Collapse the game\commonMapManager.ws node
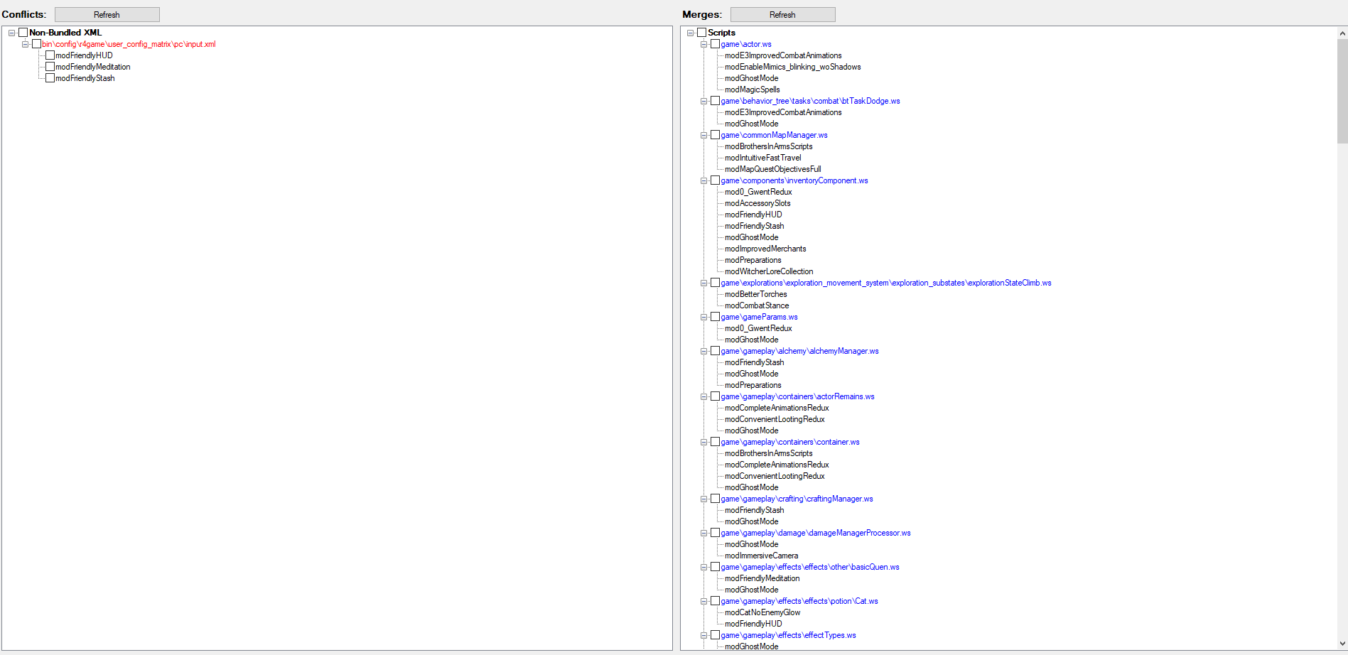The image size is (1348, 655). 704,135
